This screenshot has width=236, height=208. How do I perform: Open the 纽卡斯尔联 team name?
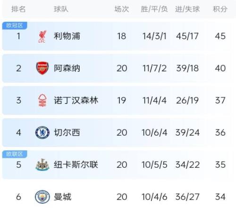[x=76, y=165]
